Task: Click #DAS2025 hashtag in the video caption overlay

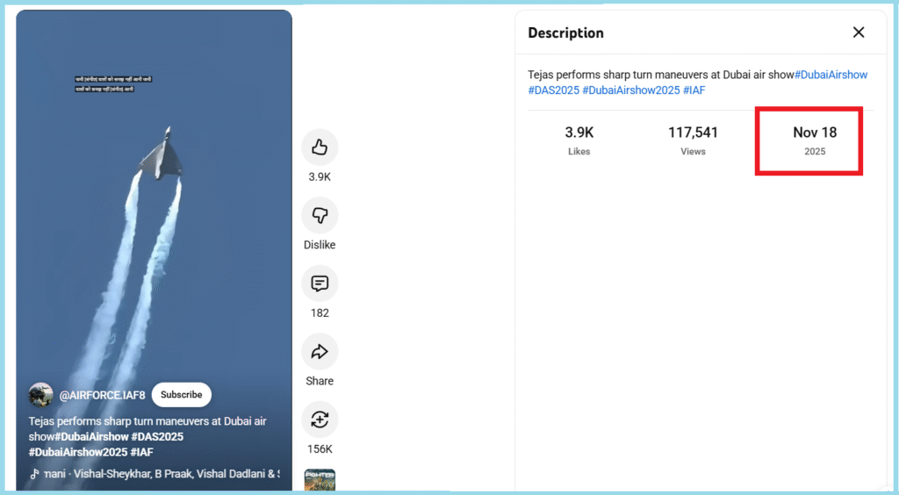Action: [159, 437]
